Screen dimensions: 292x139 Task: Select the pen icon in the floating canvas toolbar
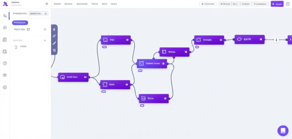click(54, 43)
